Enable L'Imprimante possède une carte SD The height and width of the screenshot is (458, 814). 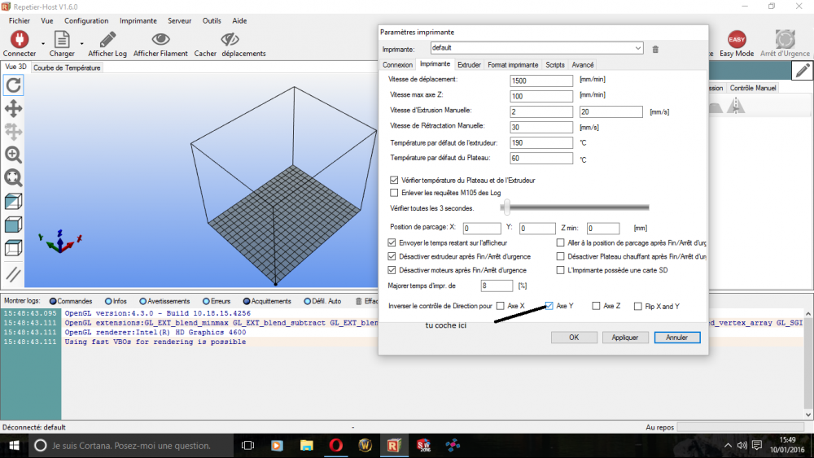[x=560, y=270]
